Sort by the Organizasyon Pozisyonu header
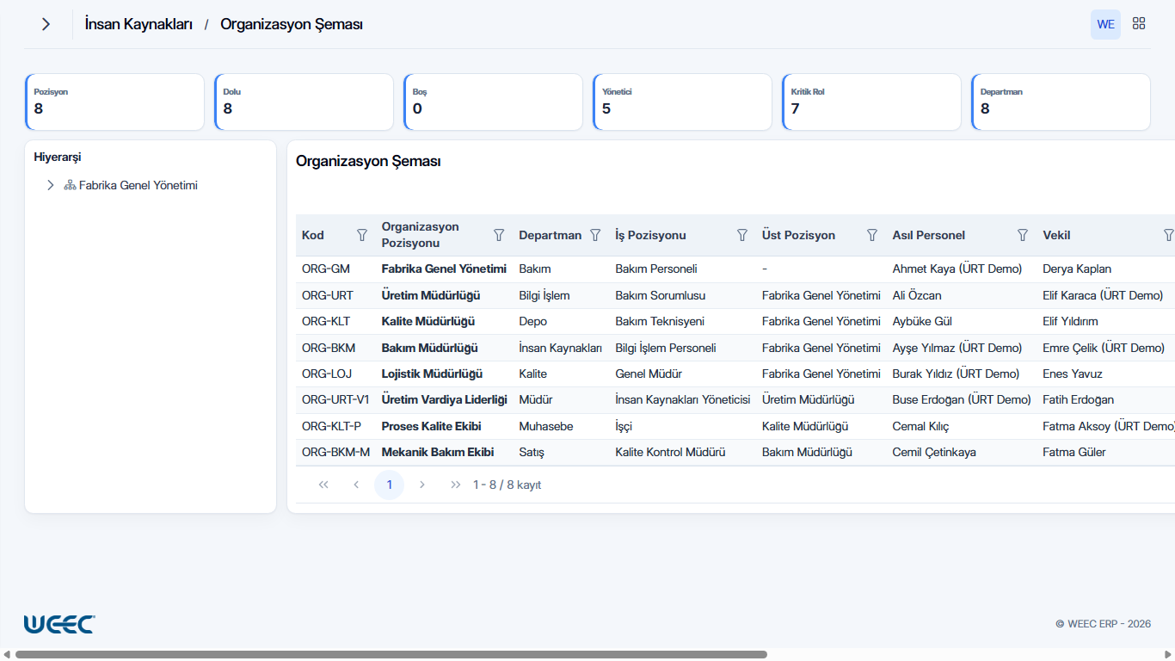The height and width of the screenshot is (661, 1175). coord(421,235)
